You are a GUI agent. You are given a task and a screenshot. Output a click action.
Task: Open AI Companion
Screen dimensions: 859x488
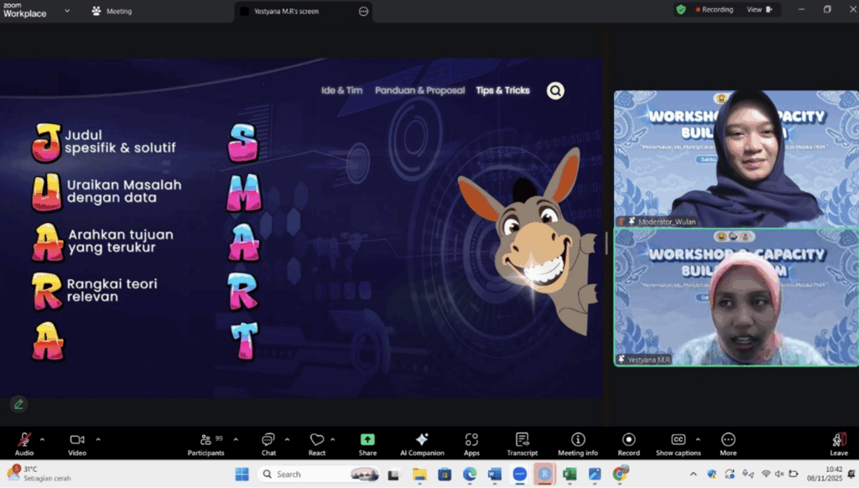coord(422,444)
